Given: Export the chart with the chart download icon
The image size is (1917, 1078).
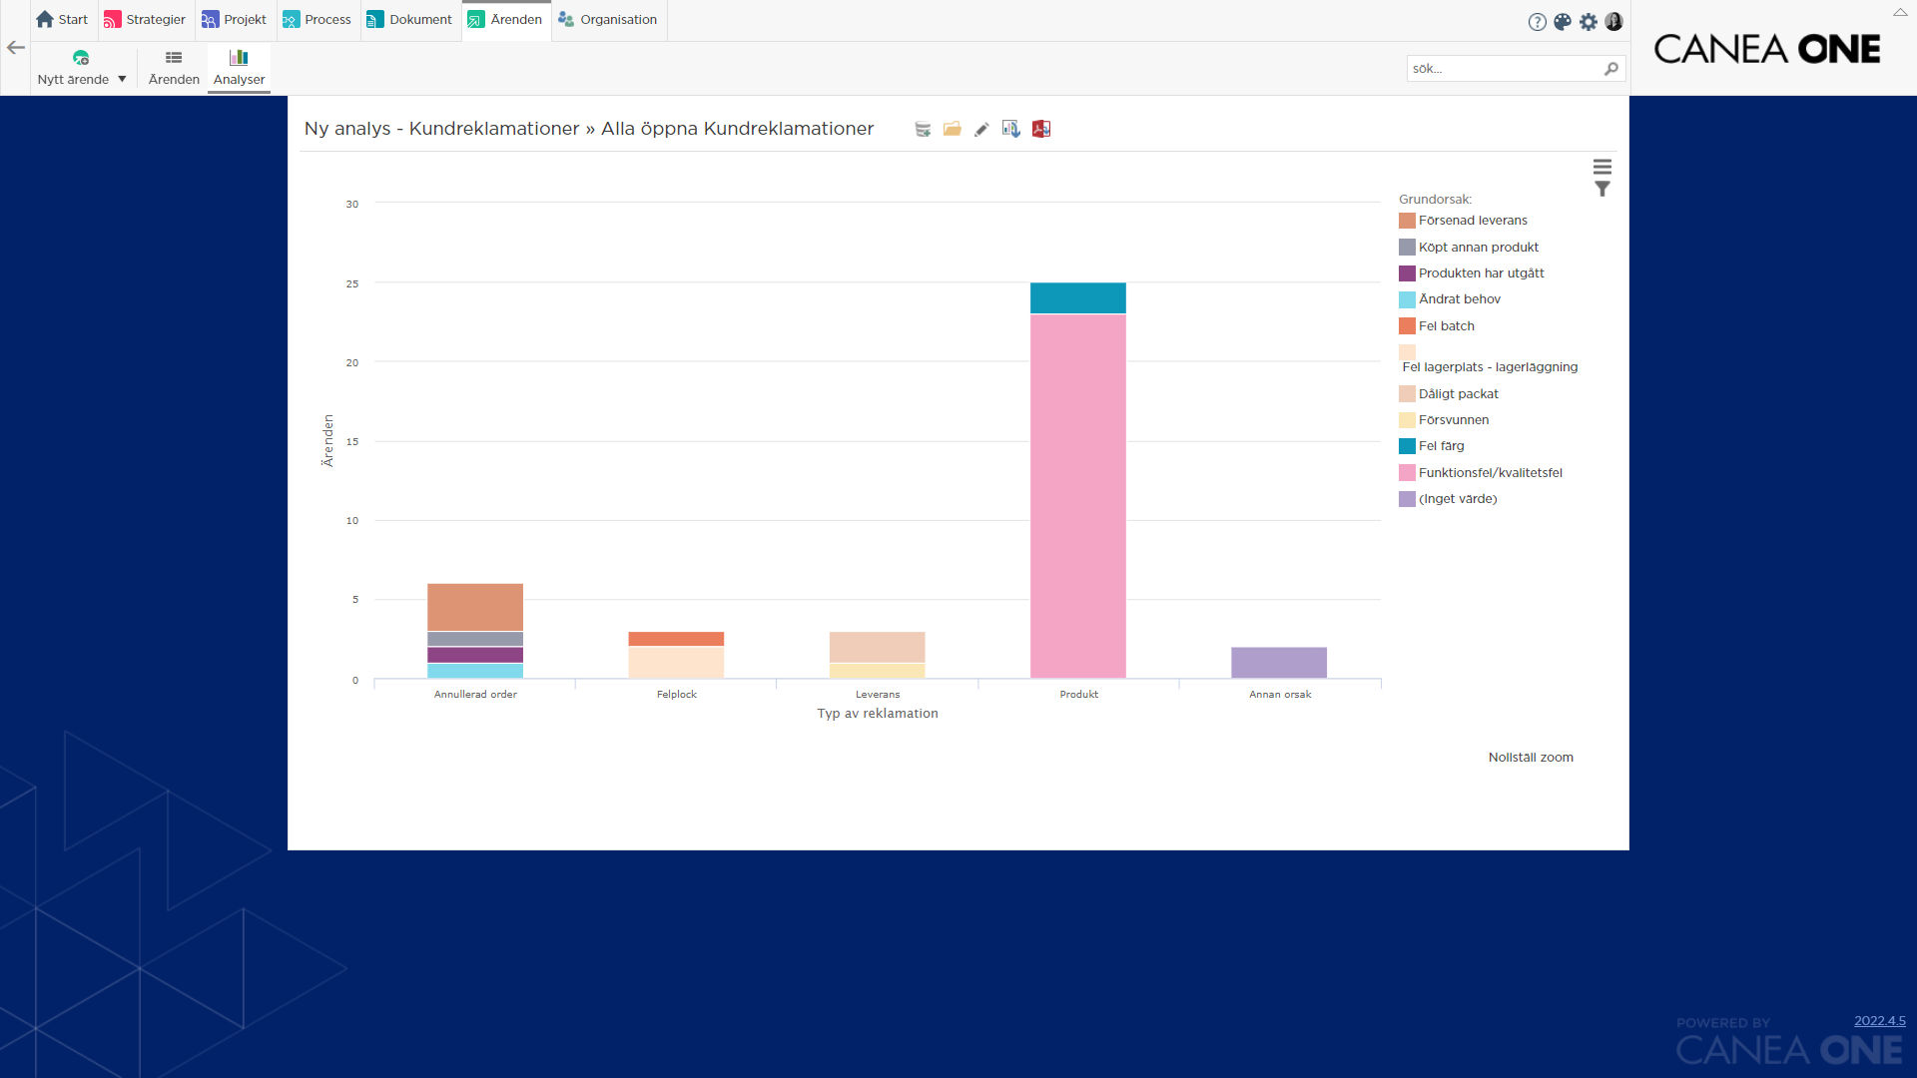Looking at the screenshot, I should [1011, 129].
